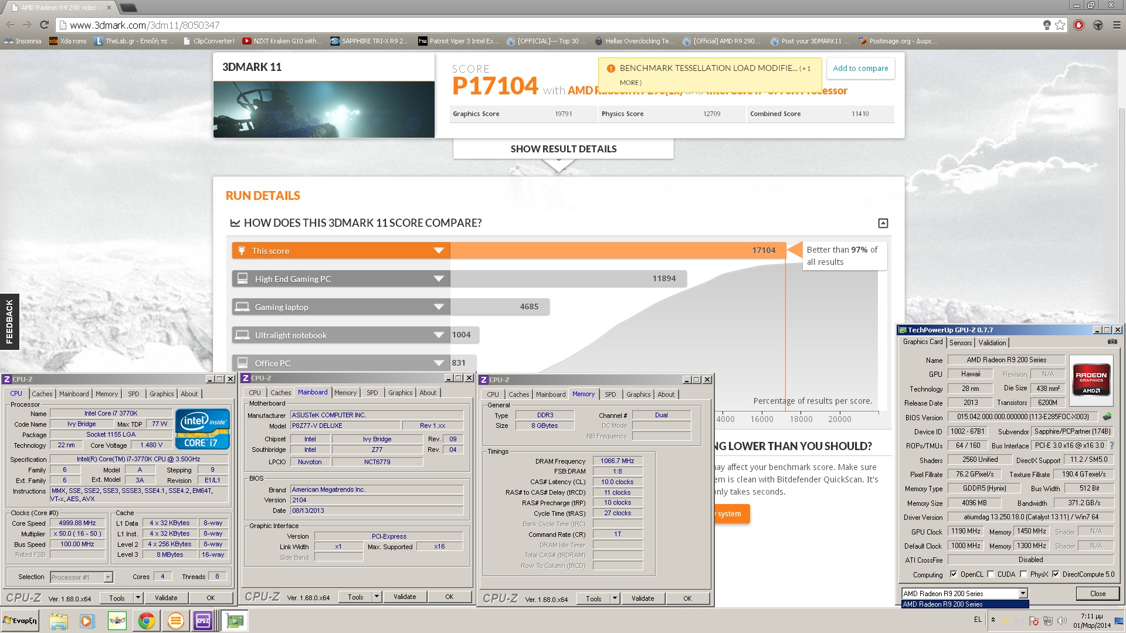Image resolution: width=1126 pixels, height=633 pixels.
Task: Open the Chrome icon in the taskbar
Action: click(x=146, y=621)
